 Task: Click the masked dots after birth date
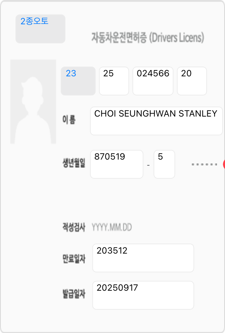(x=204, y=164)
